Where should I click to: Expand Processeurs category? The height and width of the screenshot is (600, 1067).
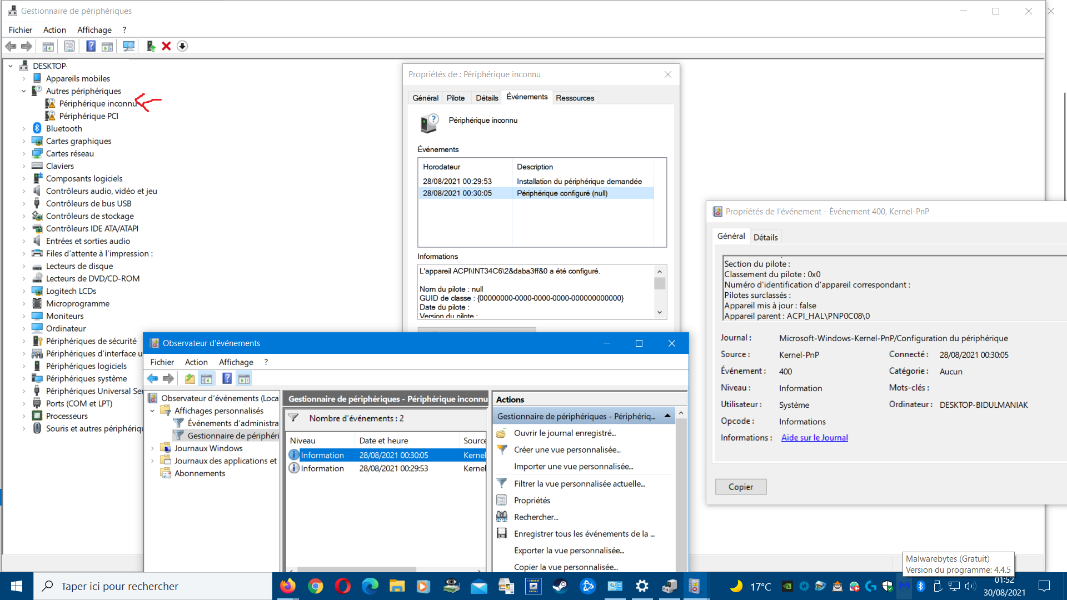tap(24, 416)
